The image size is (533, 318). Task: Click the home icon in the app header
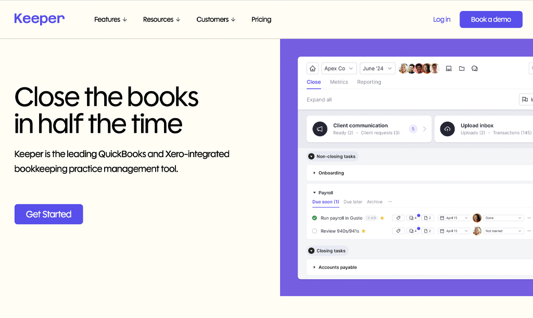(x=312, y=69)
